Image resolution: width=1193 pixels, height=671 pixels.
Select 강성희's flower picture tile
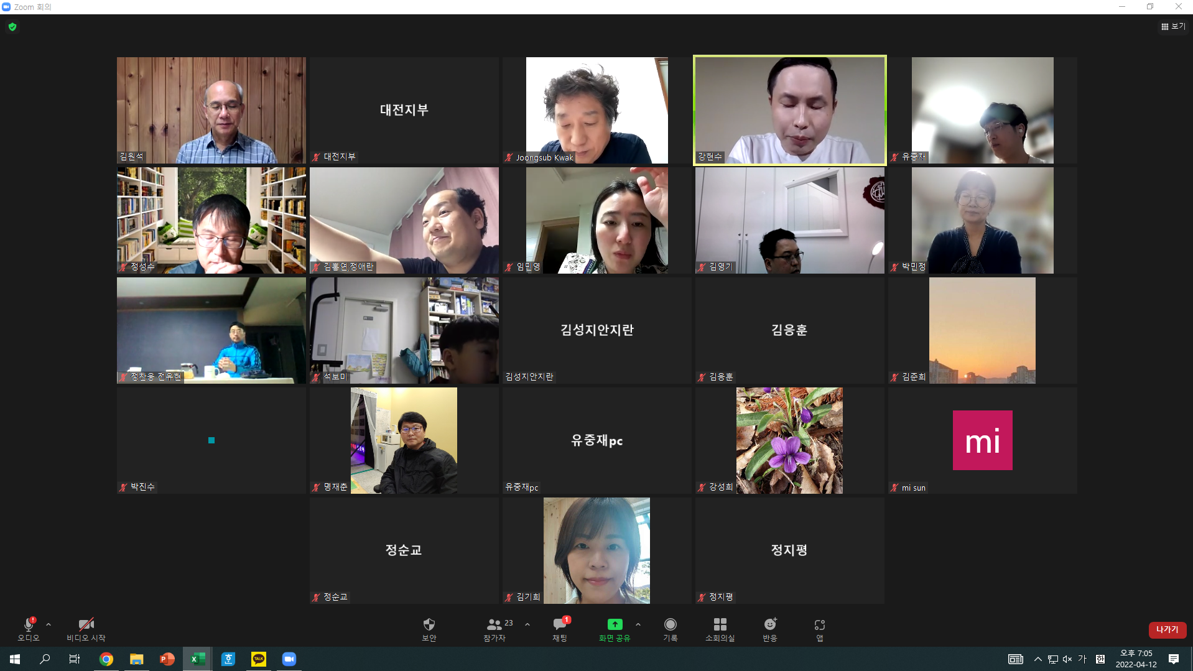(x=790, y=440)
